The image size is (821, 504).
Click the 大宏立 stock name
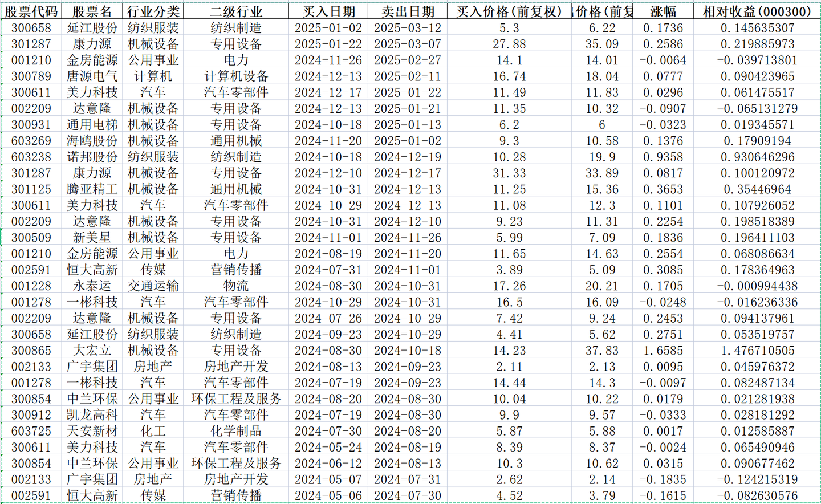[x=92, y=351]
